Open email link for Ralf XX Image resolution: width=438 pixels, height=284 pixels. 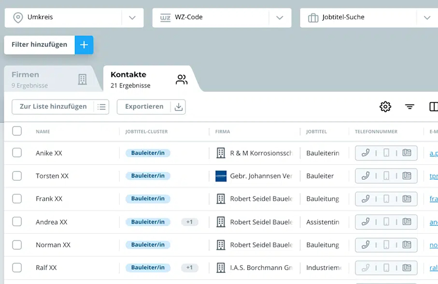pyautogui.click(x=434, y=268)
